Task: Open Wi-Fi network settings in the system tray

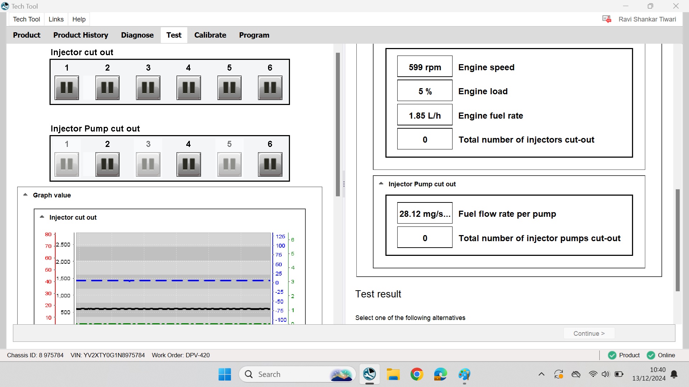Action: [x=593, y=374]
